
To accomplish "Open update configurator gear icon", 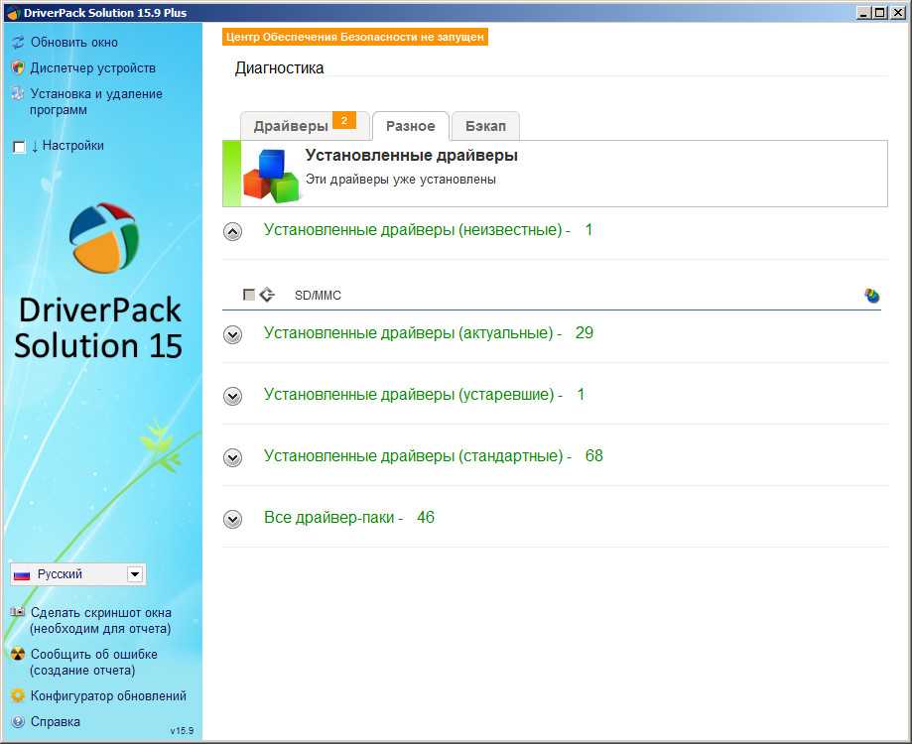I will pyautogui.click(x=17, y=696).
